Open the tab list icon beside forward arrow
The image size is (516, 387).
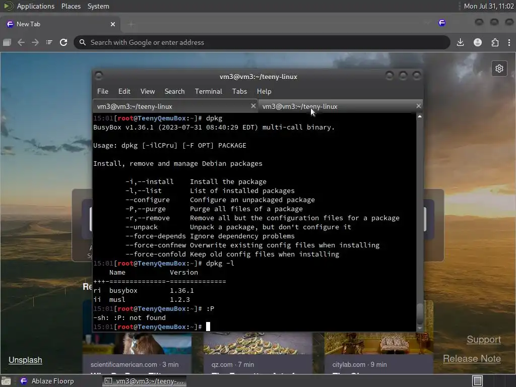[49, 42]
